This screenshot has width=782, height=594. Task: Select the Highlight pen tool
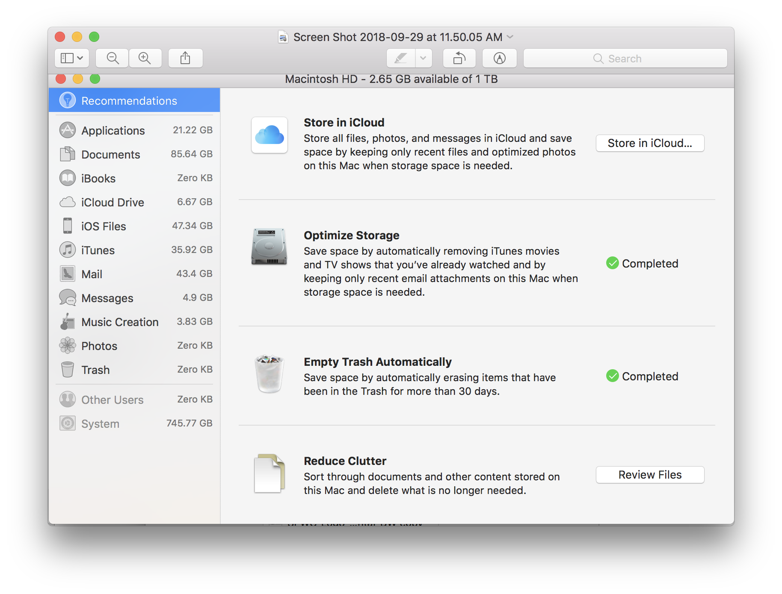(x=401, y=58)
